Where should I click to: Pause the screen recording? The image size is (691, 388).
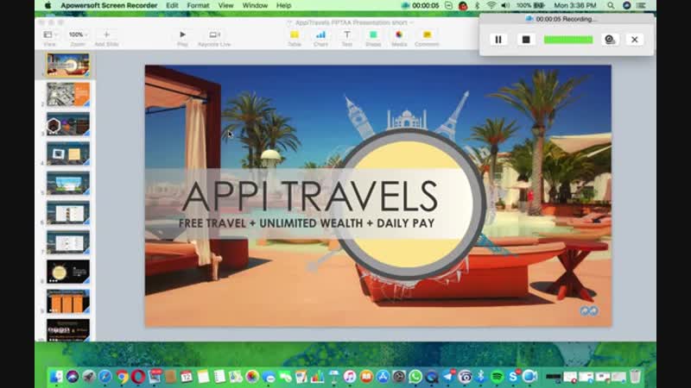(498, 40)
